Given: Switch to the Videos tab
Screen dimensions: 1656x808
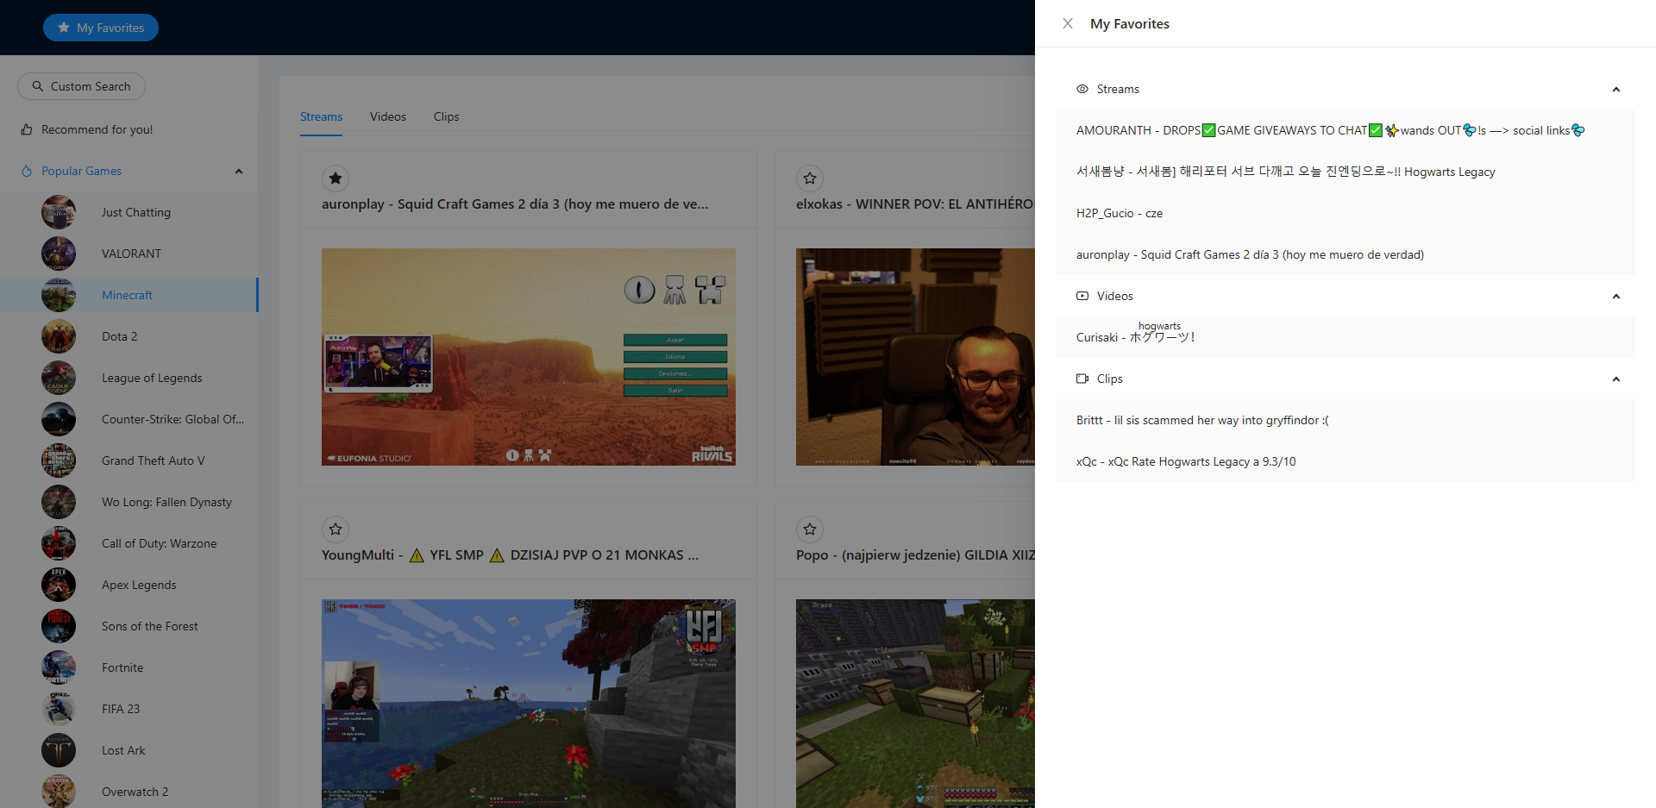Looking at the screenshot, I should pyautogui.click(x=388, y=116).
